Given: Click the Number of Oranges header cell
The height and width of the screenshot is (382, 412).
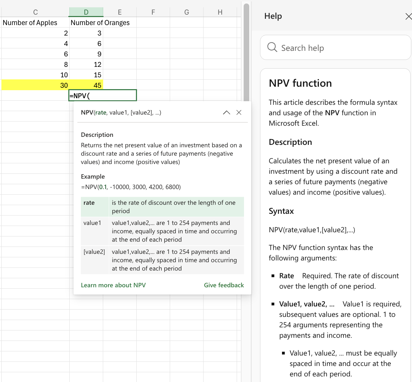Looking at the screenshot, I should point(100,22).
